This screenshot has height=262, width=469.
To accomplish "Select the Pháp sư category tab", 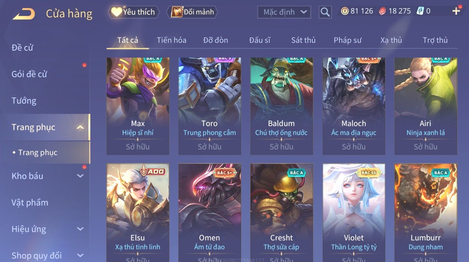I will (x=348, y=40).
